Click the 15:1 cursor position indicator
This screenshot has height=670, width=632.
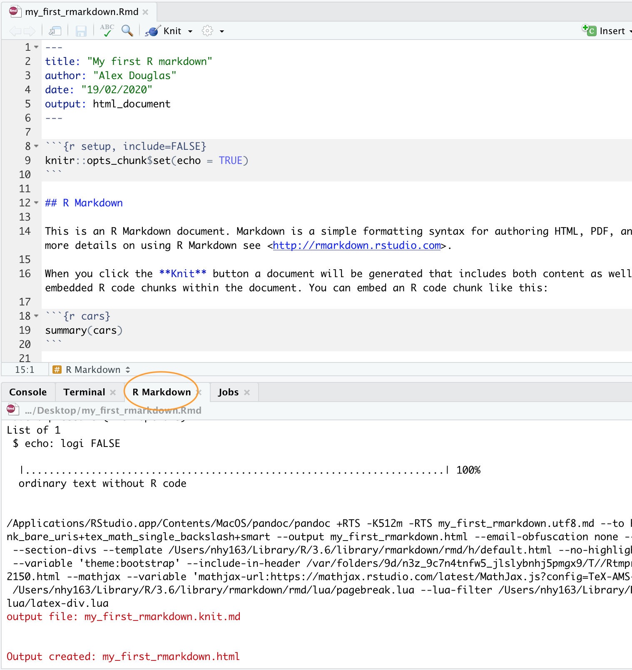[x=25, y=370]
